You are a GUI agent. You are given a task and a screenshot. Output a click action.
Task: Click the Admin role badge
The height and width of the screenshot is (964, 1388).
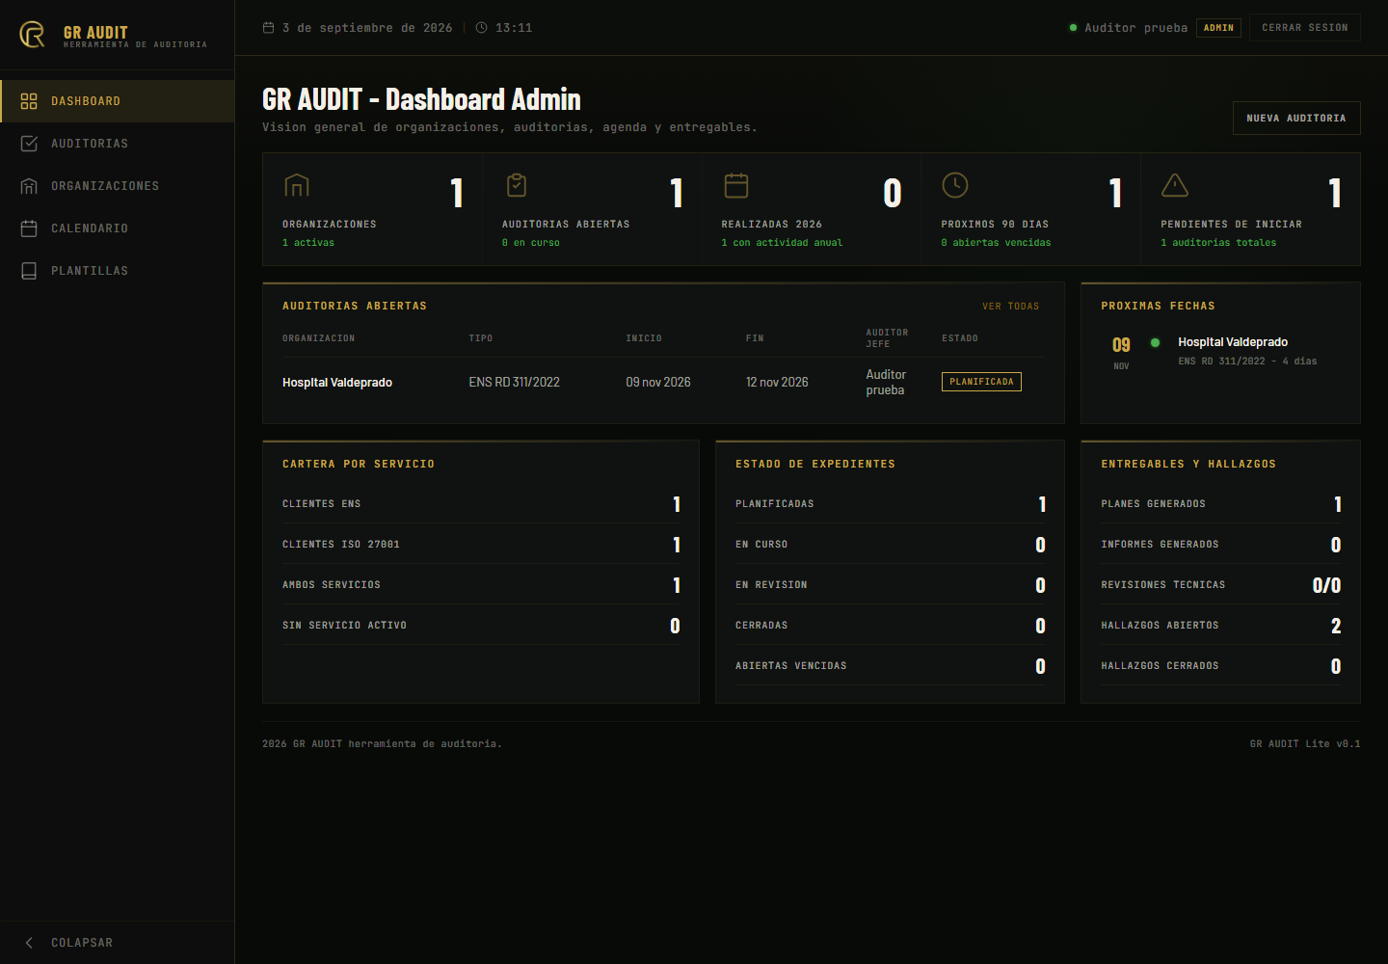[1218, 28]
